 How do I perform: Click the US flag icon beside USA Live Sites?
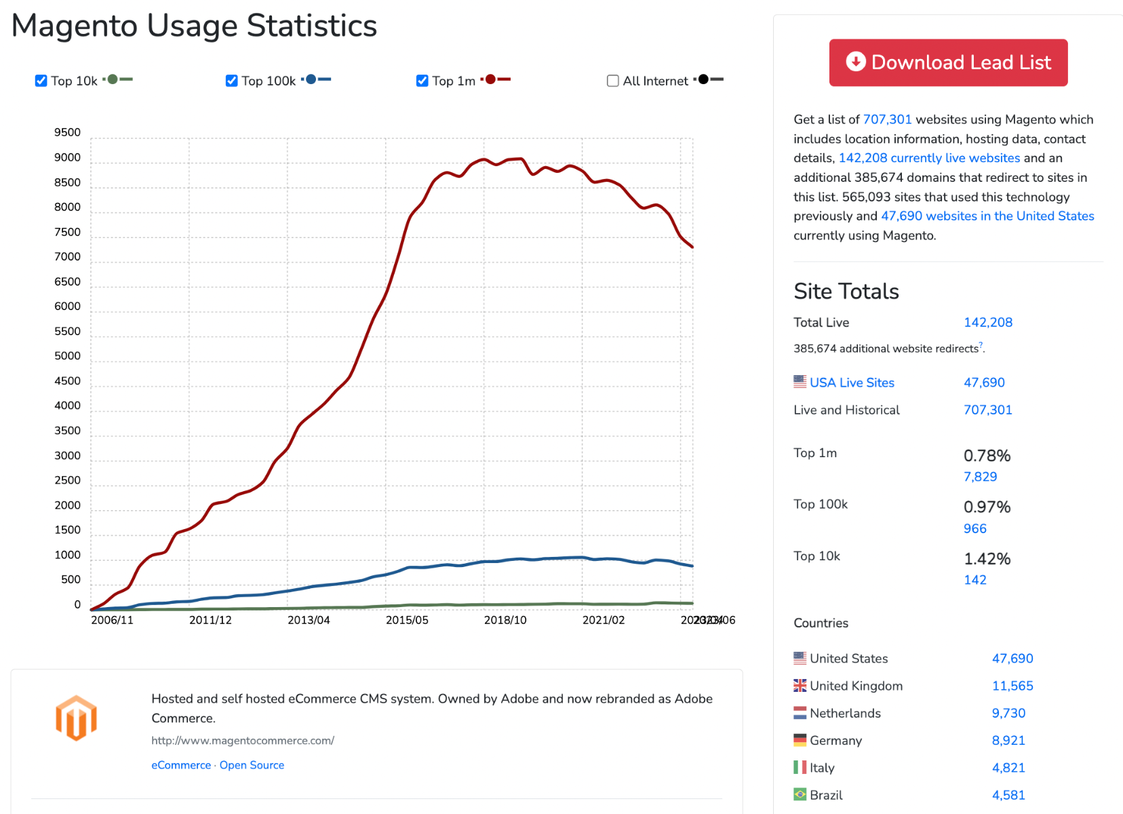pos(800,382)
